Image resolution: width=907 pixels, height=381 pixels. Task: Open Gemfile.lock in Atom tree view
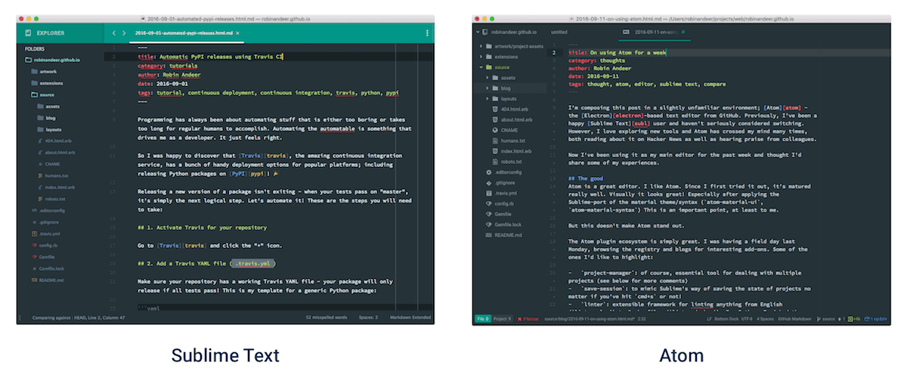(503, 225)
